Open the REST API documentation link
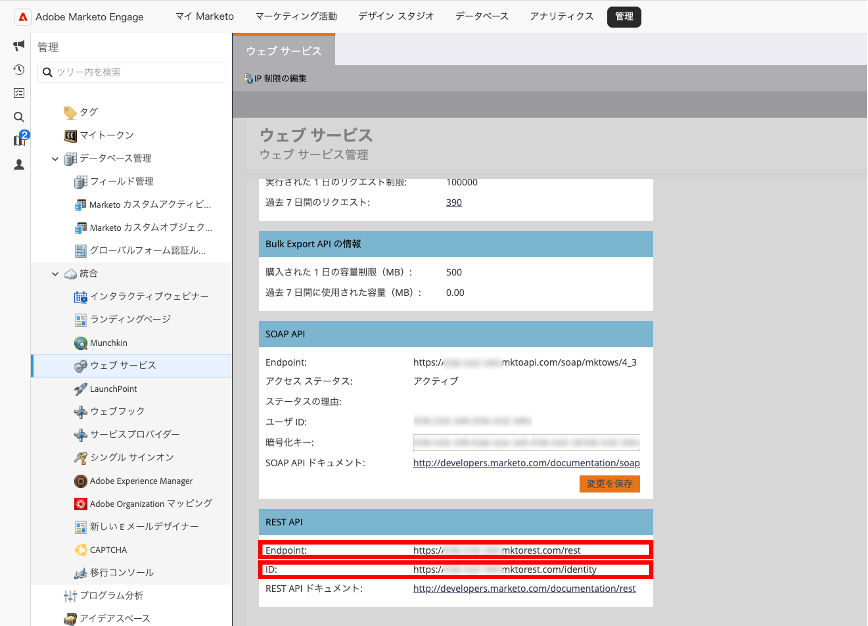 [524, 589]
